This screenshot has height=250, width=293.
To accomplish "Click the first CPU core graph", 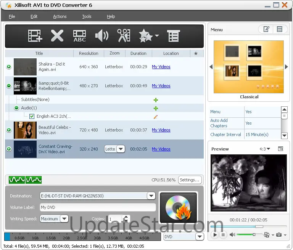I will pos(17,180).
